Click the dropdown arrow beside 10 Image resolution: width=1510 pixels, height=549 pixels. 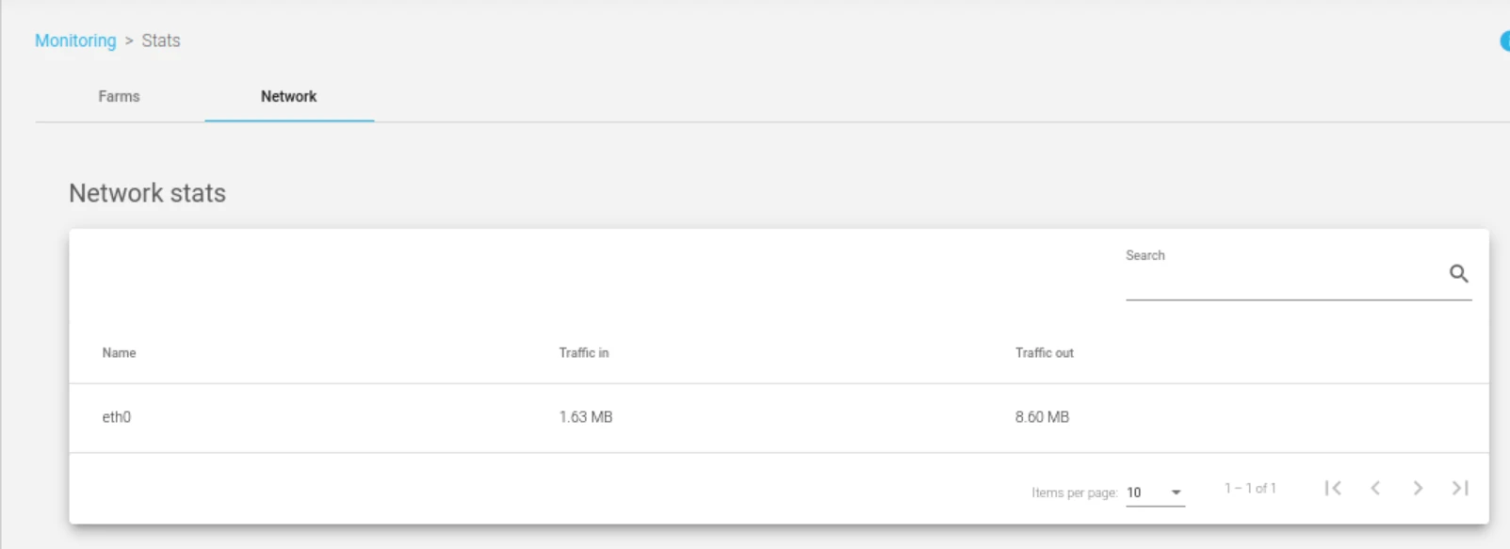pos(1176,492)
